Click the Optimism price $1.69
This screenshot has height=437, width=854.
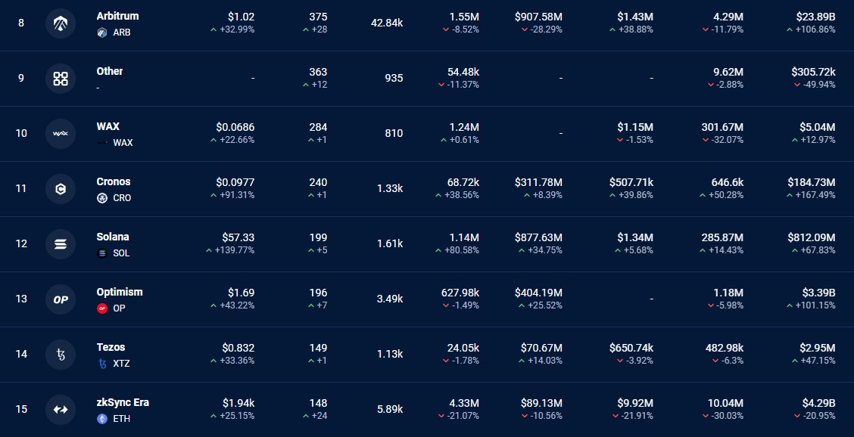242,293
